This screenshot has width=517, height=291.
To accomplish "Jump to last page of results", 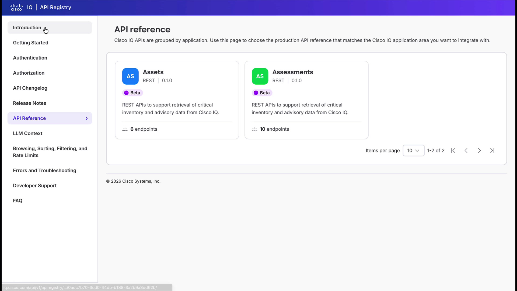I will coord(492,151).
